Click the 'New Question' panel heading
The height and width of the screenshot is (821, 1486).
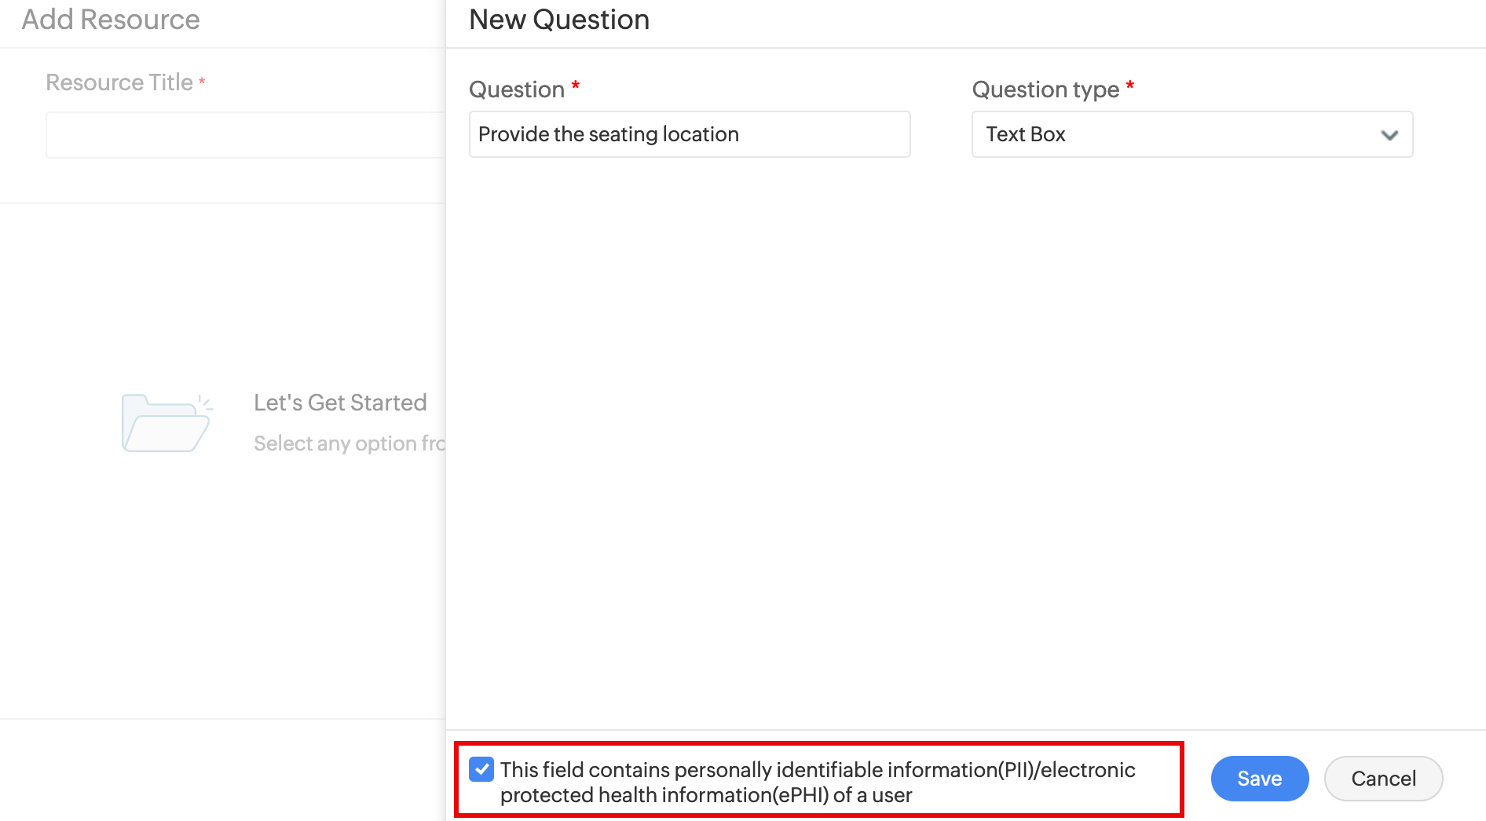tap(559, 20)
